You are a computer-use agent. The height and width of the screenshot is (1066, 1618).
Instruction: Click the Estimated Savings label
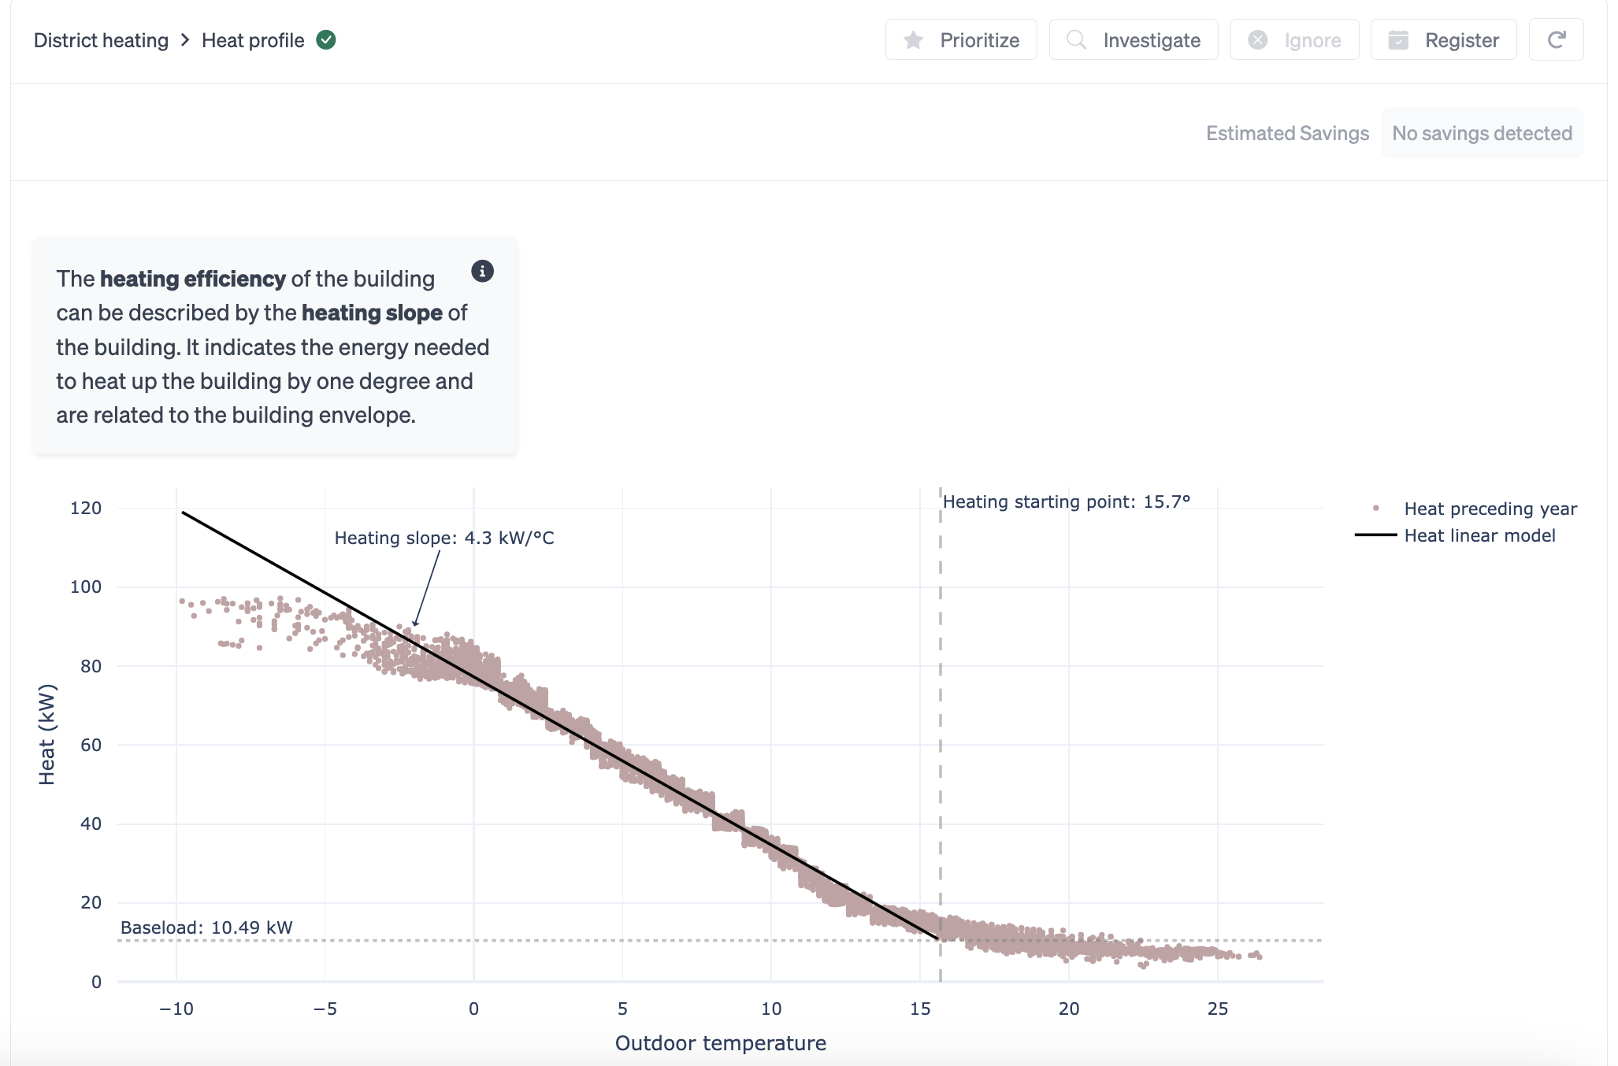pyautogui.click(x=1287, y=133)
